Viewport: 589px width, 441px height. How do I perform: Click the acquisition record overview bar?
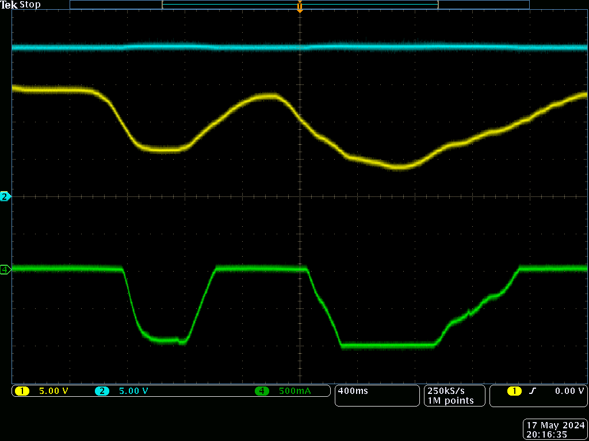point(299,5)
